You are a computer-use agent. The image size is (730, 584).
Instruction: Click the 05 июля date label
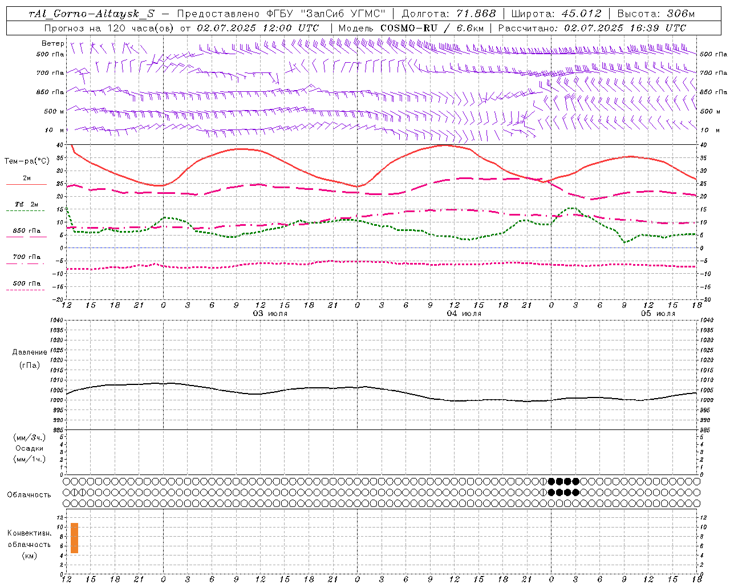658,314
